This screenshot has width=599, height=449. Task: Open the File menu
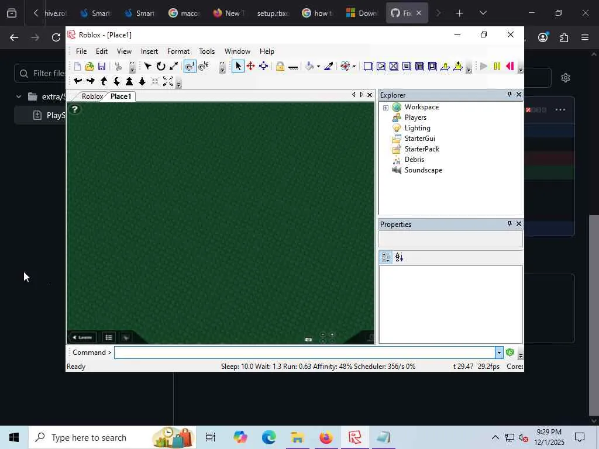[x=81, y=51]
